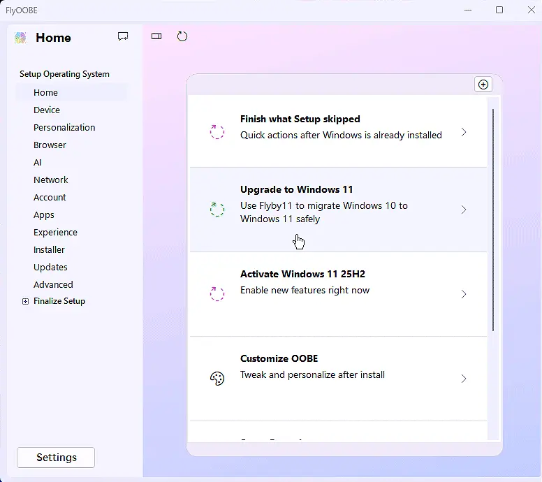Click the refresh circular arrow icon
This screenshot has height=482, width=542.
pos(182,36)
